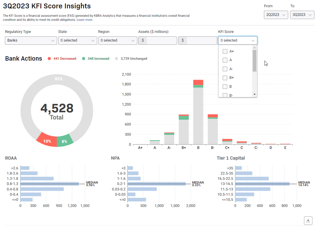Toggle the 348 Increased legend item
Viewport: 317px width, 226px height.
[x=95, y=58]
